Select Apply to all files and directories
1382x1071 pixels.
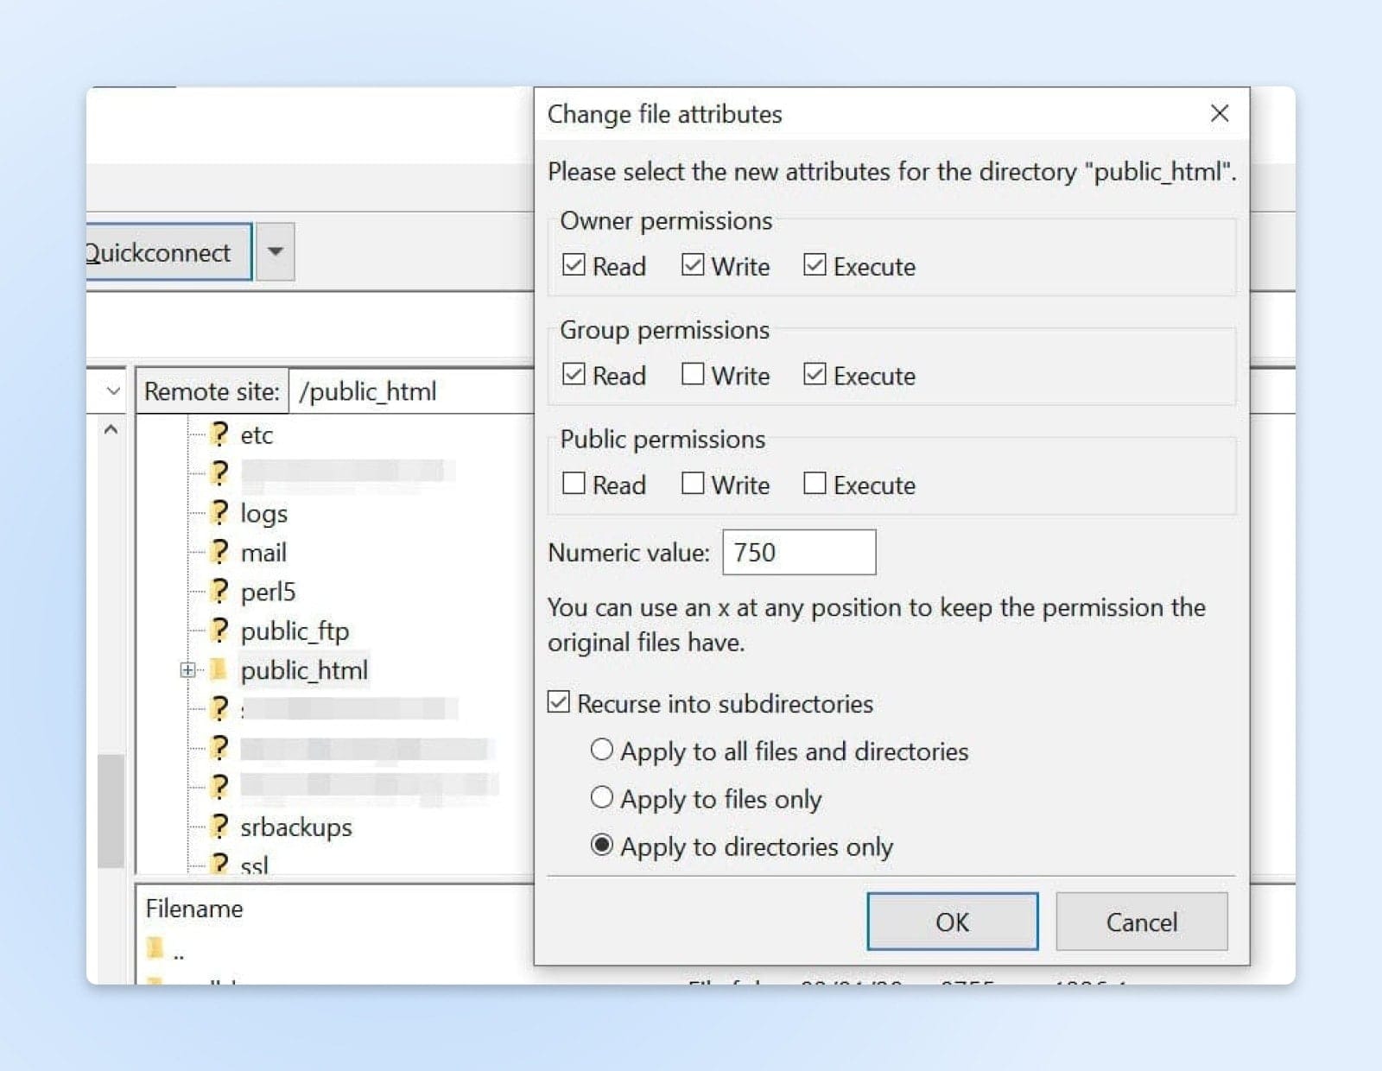coord(601,750)
